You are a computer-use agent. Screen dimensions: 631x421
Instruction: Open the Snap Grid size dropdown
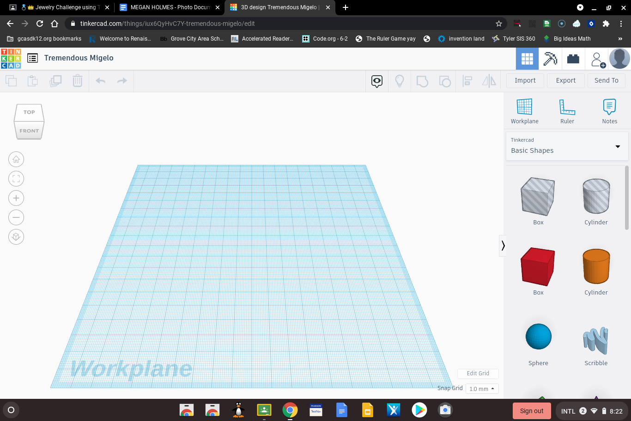482,388
